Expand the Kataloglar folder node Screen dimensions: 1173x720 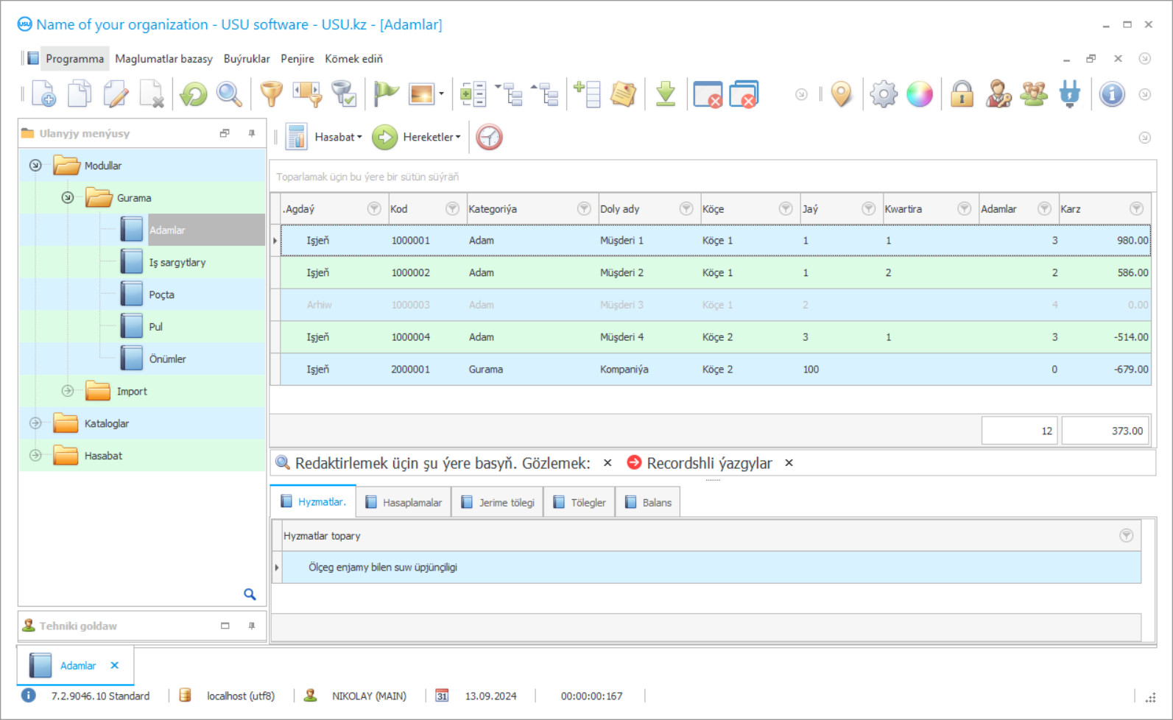pyautogui.click(x=35, y=423)
